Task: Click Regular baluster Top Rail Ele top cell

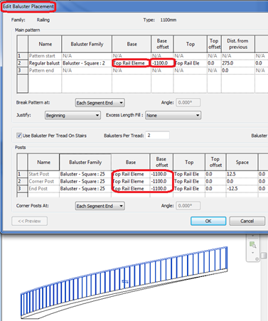Action: coord(191,63)
